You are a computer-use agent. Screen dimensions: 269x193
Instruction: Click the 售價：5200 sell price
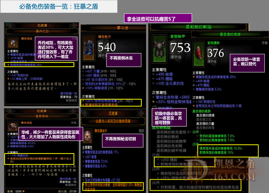[x=16, y=191]
